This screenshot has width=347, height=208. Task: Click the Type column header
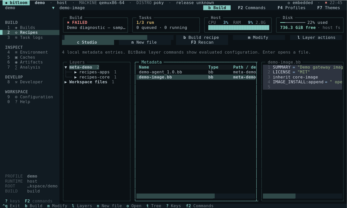(x=213, y=67)
